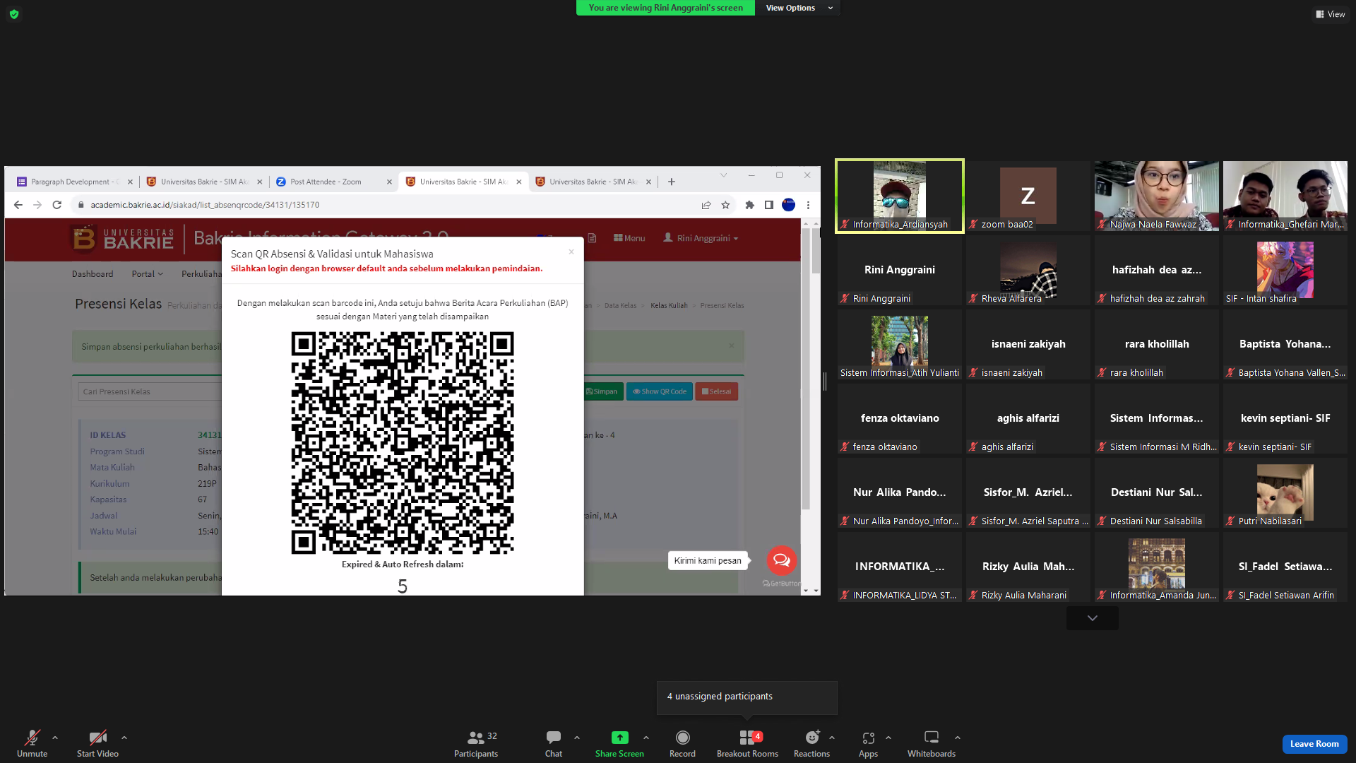
Task: Click the green Simpan button
Action: [x=602, y=391]
